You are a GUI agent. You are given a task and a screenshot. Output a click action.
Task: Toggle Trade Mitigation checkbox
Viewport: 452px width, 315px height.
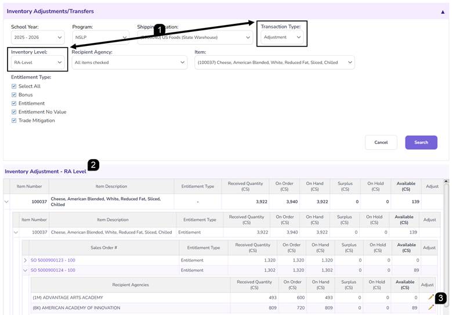pos(14,120)
